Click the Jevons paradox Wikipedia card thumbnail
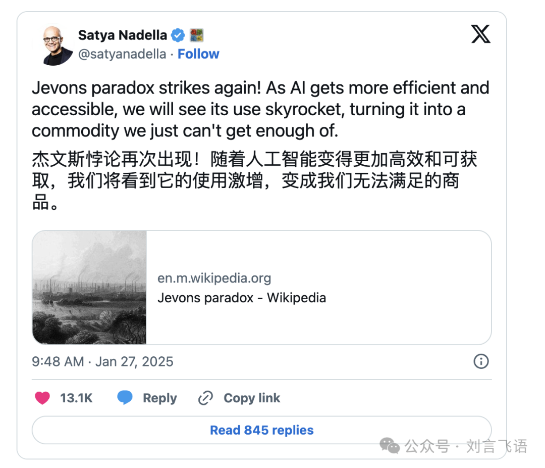 [89, 287]
